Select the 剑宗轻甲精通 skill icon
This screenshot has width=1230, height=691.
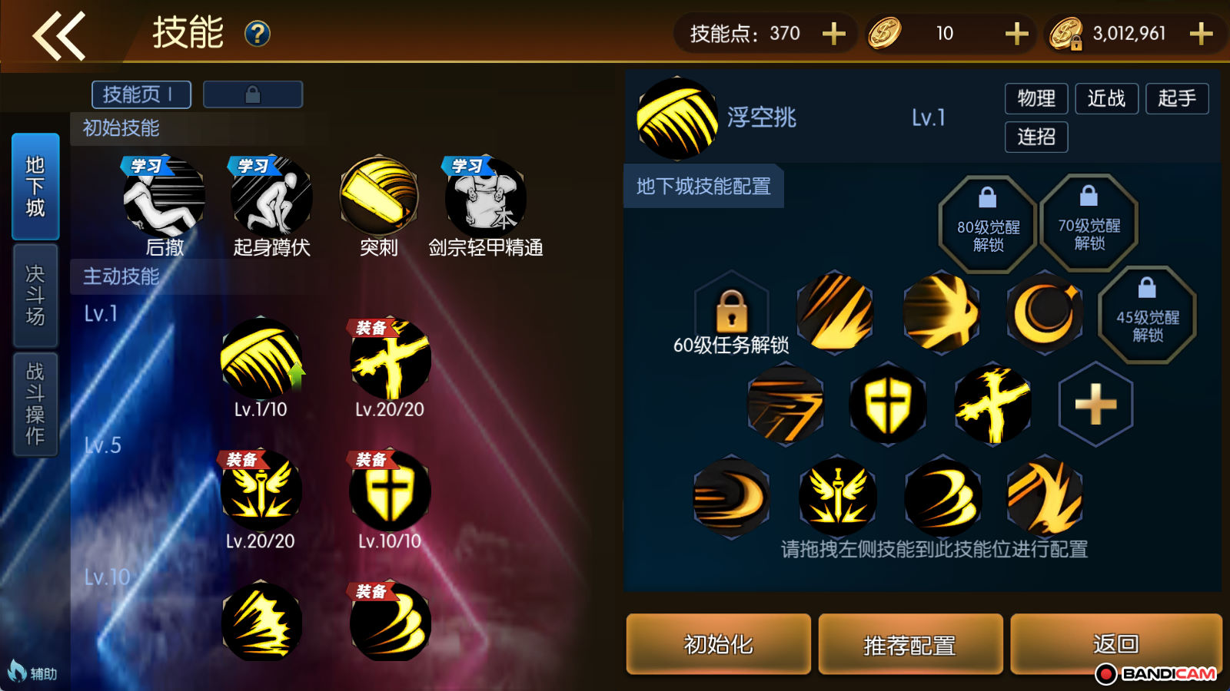(x=486, y=197)
